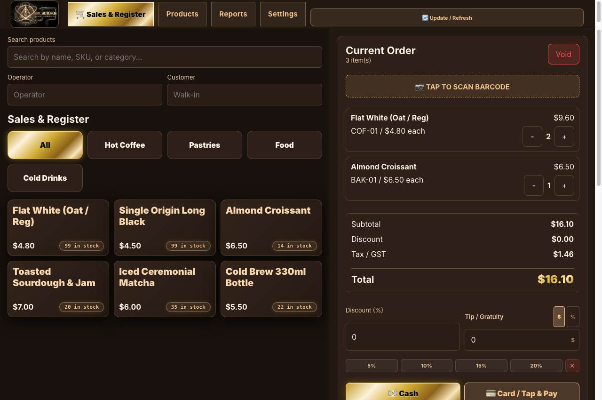The image size is (602, 400).
Task: Click the 14 in stock badge
Action: click(294, 246)
